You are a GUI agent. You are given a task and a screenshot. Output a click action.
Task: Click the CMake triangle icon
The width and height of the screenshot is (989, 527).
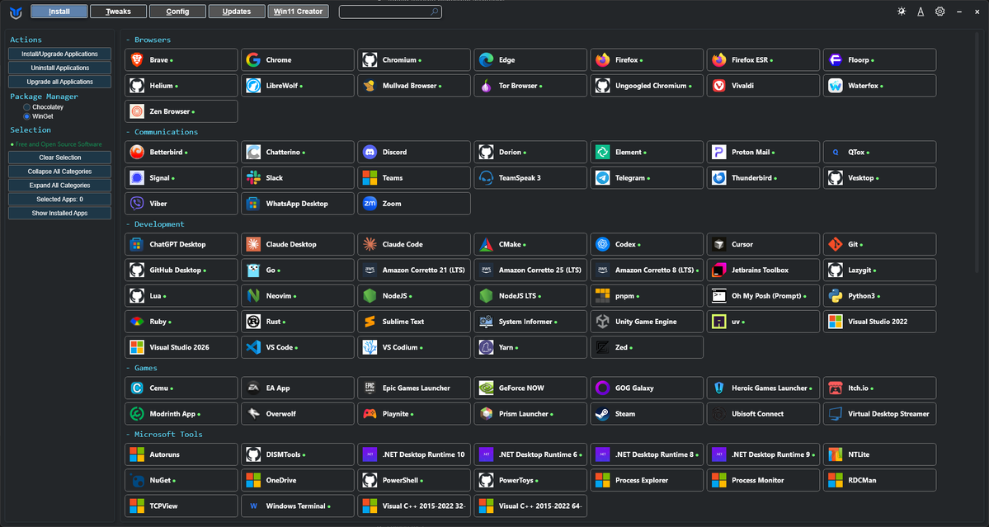(486, 244)
